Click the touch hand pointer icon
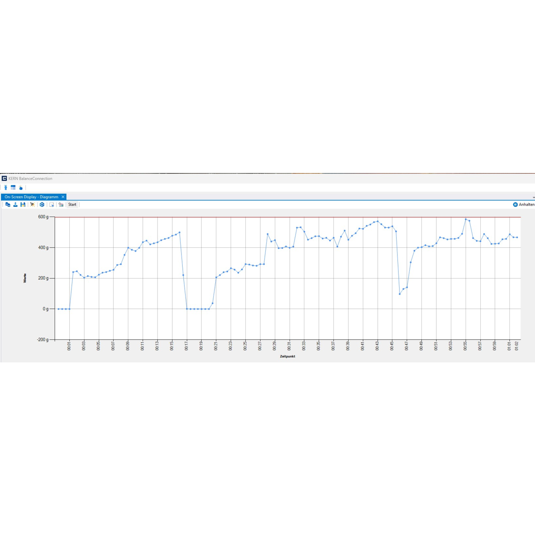This screenshot has width=535, height=535. 21,188
